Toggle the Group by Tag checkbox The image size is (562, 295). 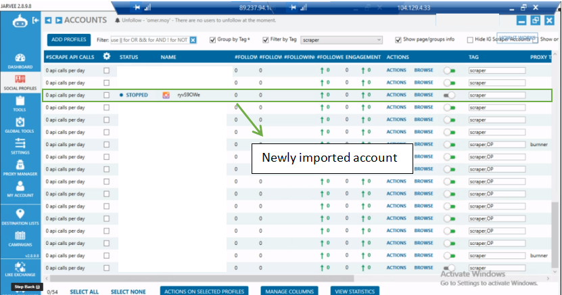click(x=212, y=40)
